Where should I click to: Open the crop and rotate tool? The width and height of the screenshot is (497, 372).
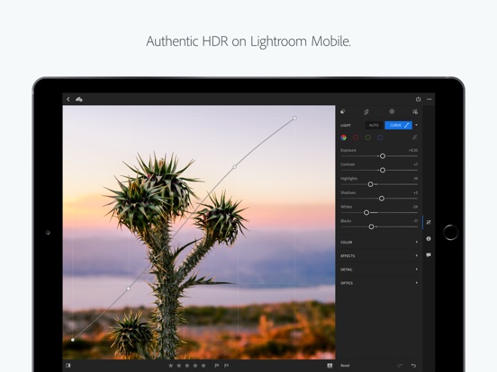366,111
